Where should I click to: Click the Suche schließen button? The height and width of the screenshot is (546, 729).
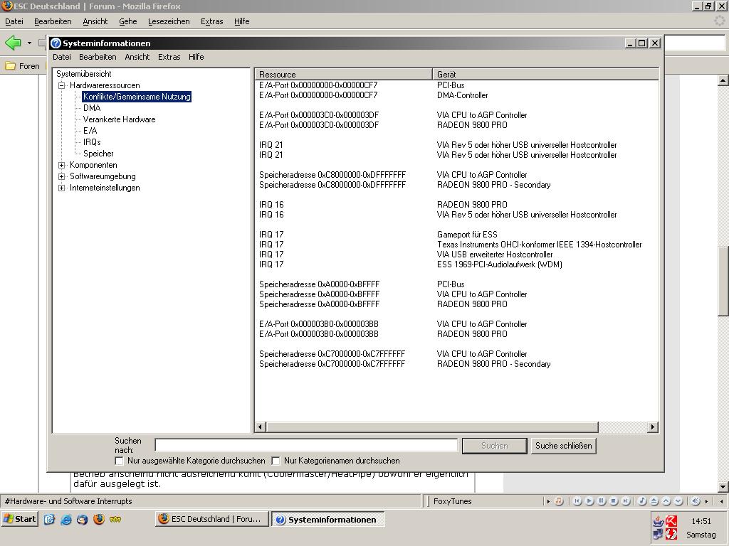564,446
